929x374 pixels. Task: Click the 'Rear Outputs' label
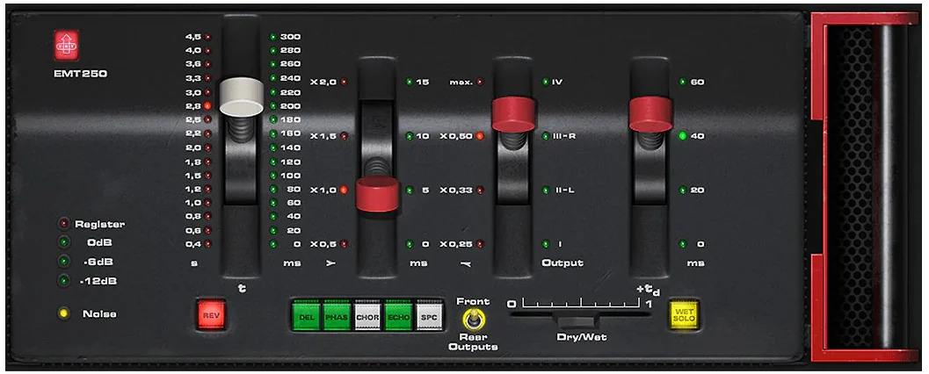click(473, 342)
